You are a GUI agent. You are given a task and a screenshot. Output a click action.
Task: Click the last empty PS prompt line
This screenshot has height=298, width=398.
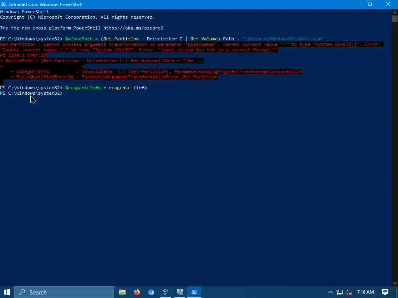(31, 93)
